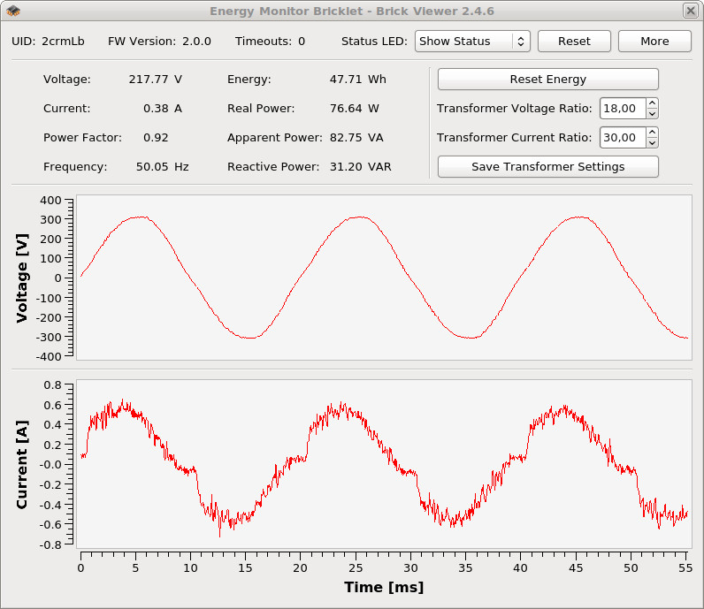
Task: Decrease Transformer Current Ratio with down arrow
Action: [653, 142]
